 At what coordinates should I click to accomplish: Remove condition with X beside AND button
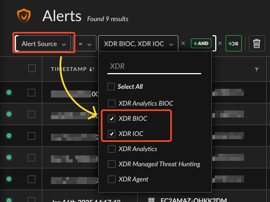(x=183, y=43)
